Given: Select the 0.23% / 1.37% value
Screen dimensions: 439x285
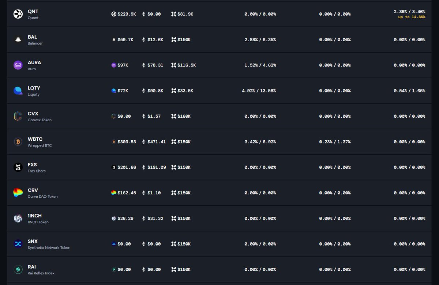Looking at the screenshot, I should tap(335, 142).
